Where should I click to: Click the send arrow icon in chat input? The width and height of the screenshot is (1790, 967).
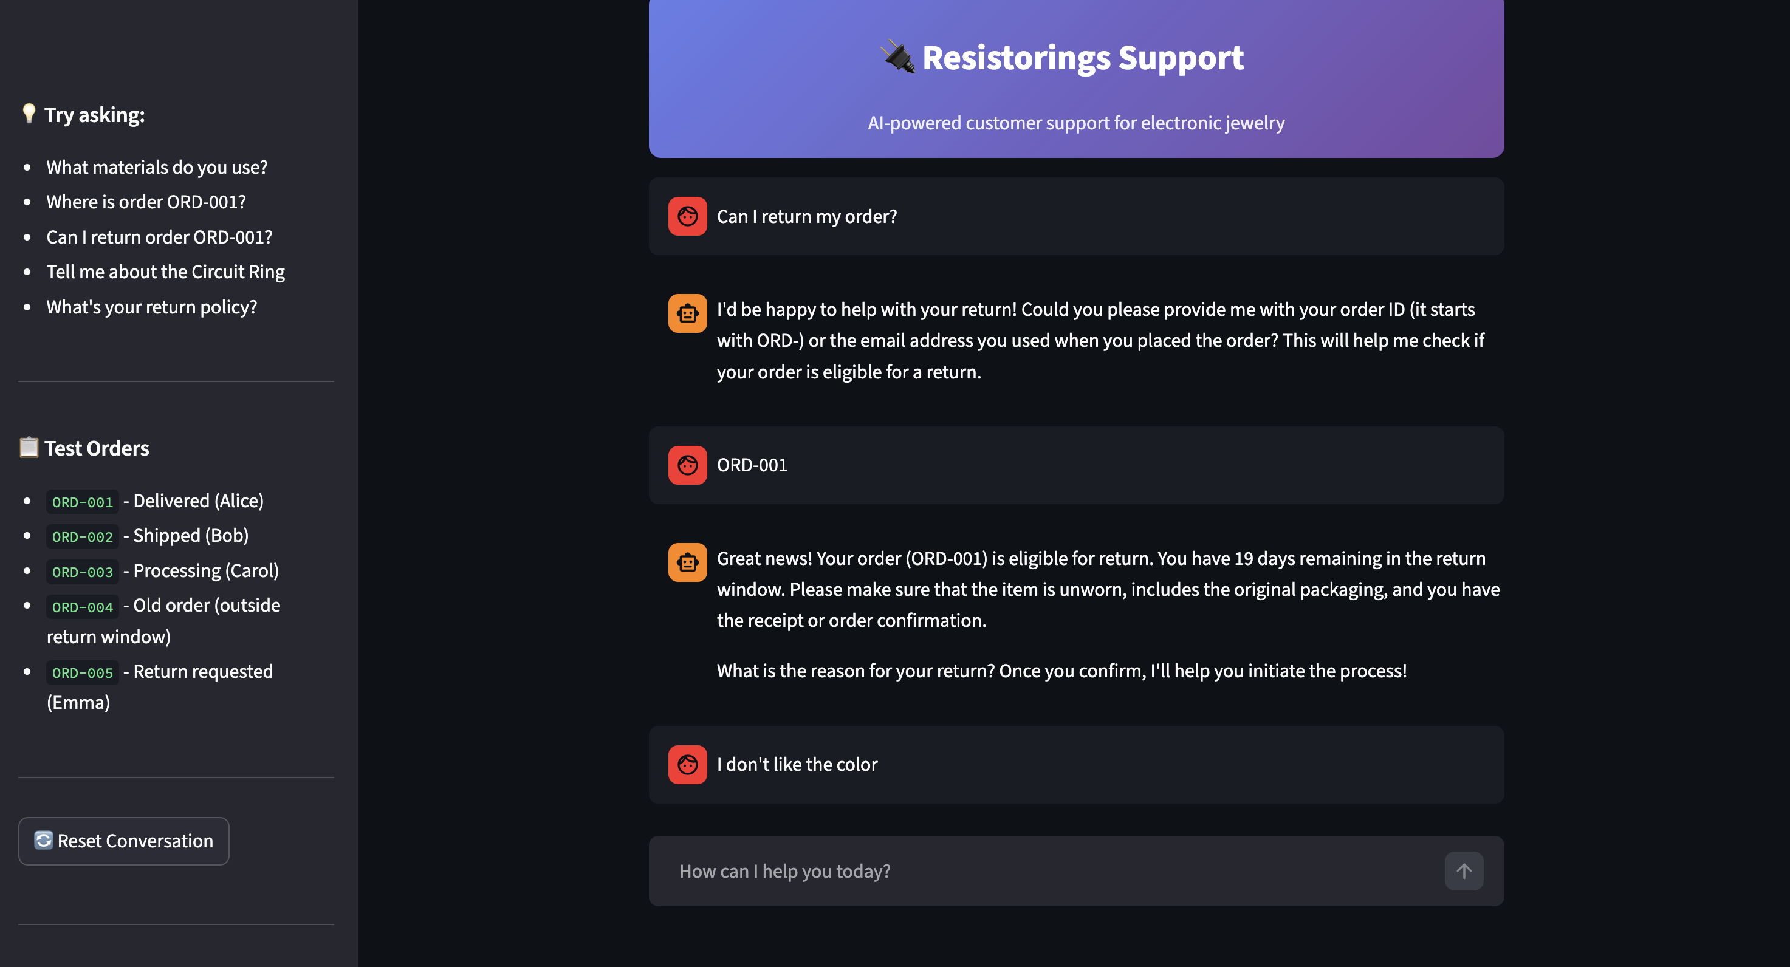[x=1463, y=871]
